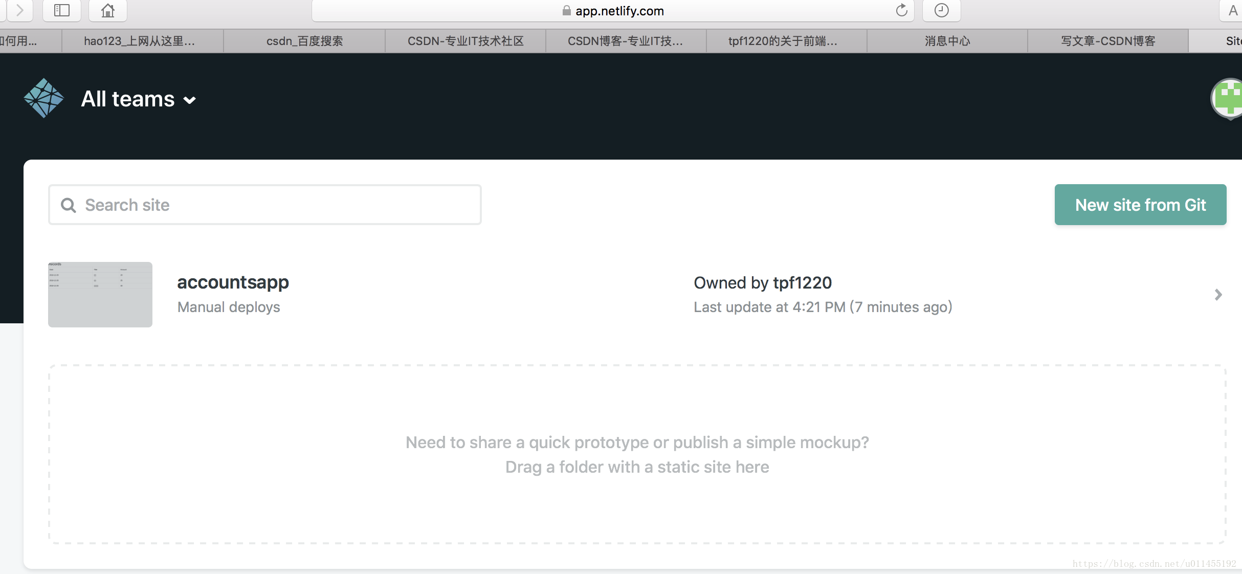
Task: Open the accountsapp site link
Action: [233, 282]
